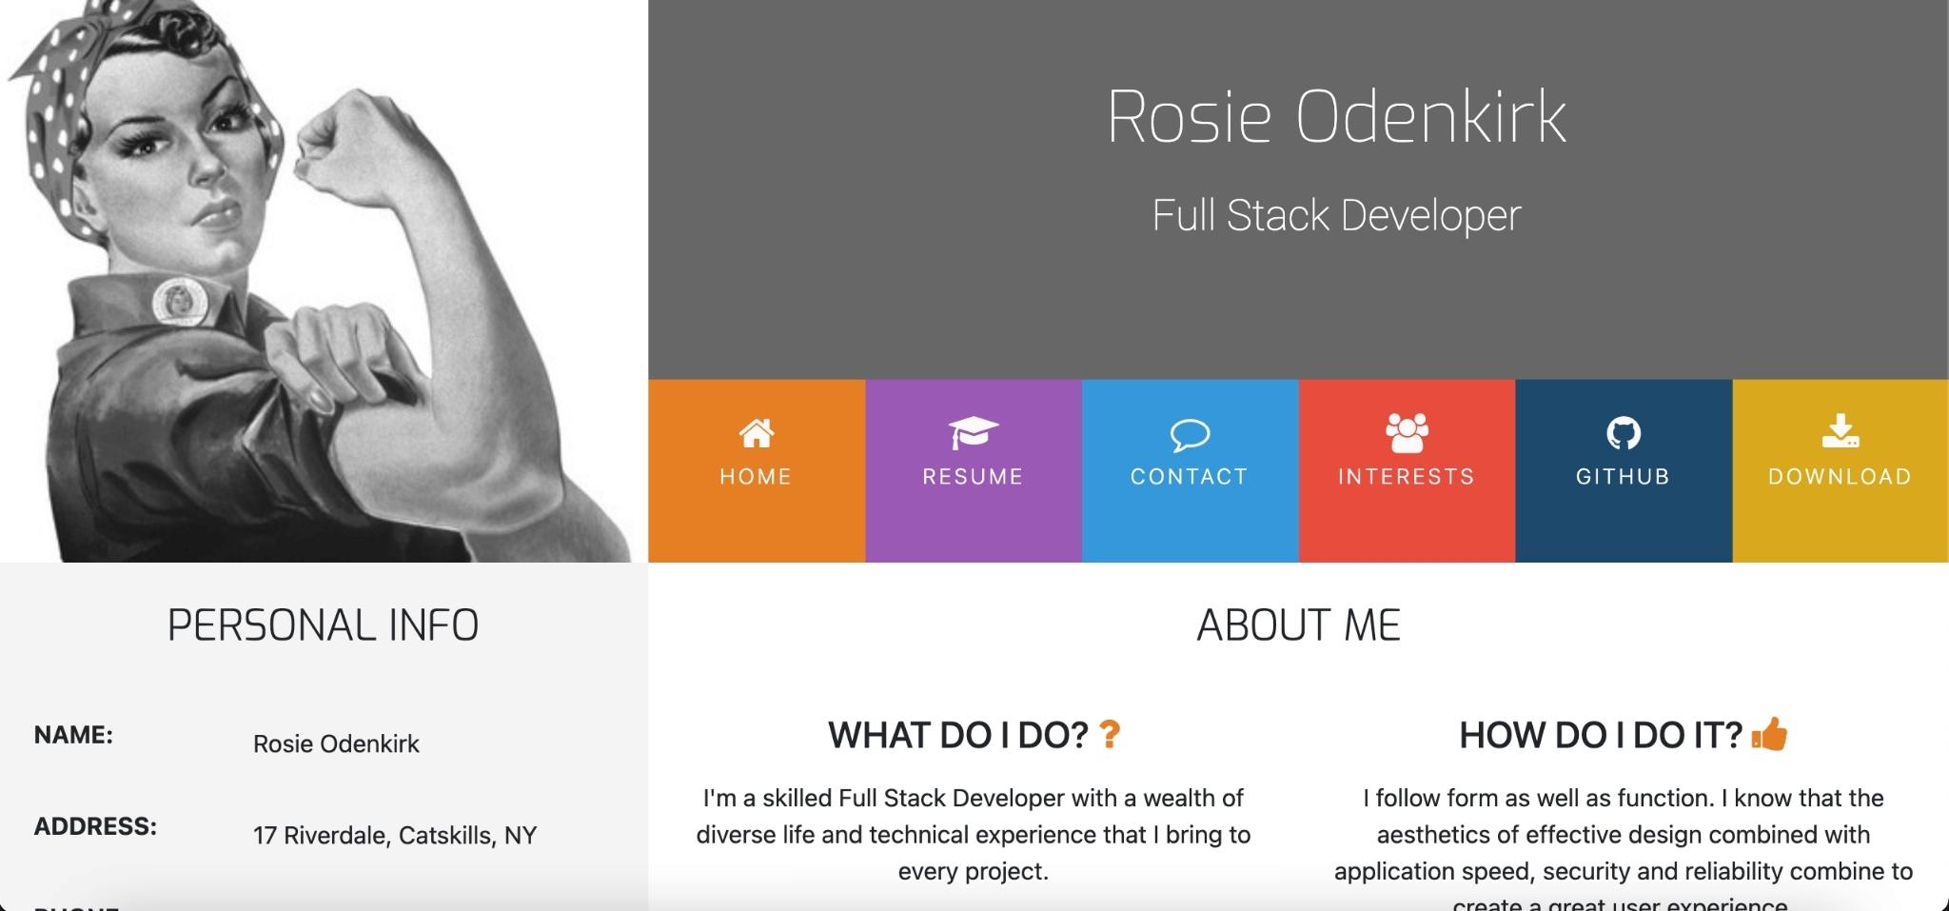This screenshot has width=1949, height=911.
Task: Select the INTERESTS navigation label
Action: click(1407, 477)
